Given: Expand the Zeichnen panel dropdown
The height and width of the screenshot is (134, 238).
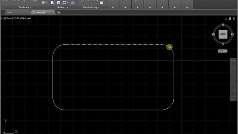Looking at the screenshot, I should pos(25,7).
